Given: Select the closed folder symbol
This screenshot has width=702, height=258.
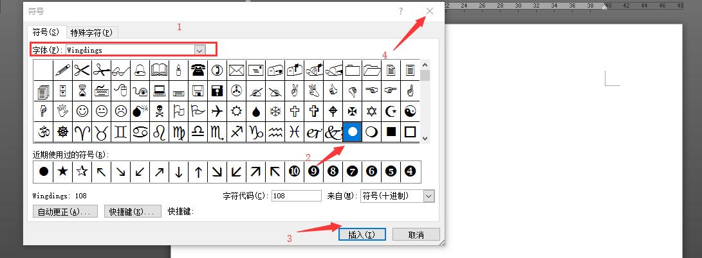Looking at the screenshot, I should (x=353, y=70).
